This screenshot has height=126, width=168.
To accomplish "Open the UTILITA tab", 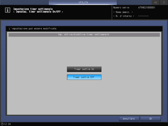I will 83,2.
